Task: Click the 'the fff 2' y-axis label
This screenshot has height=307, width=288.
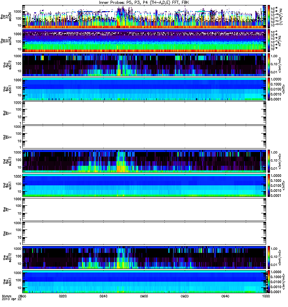Action: 7,234
